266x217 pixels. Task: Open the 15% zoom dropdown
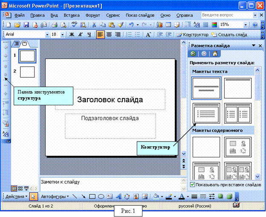point(246,25)
